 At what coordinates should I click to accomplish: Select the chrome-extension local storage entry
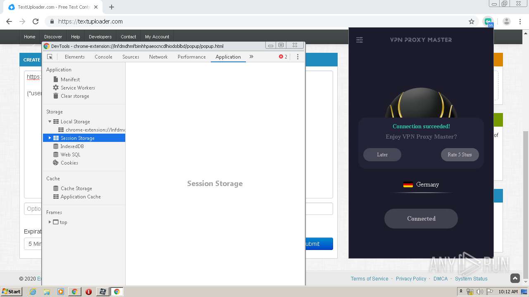pyautogui.click(x=95, y=130)
